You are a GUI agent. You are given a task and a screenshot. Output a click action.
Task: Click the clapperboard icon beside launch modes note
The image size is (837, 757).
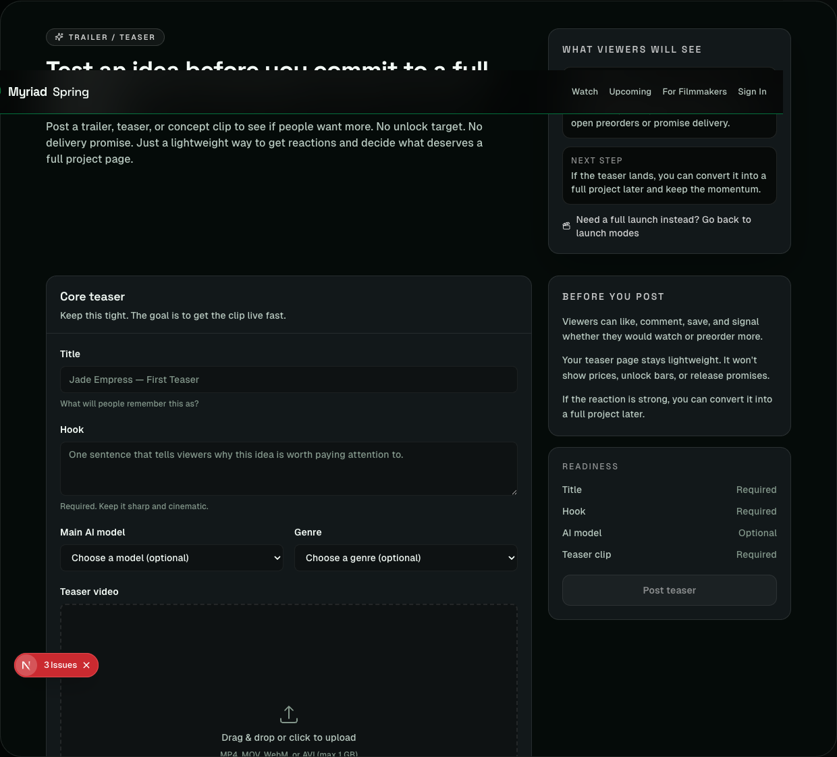tap(566, 226)
